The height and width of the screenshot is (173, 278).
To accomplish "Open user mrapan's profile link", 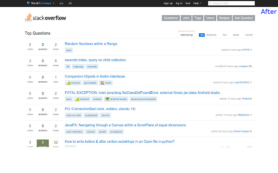I will [x=243, y=66].
